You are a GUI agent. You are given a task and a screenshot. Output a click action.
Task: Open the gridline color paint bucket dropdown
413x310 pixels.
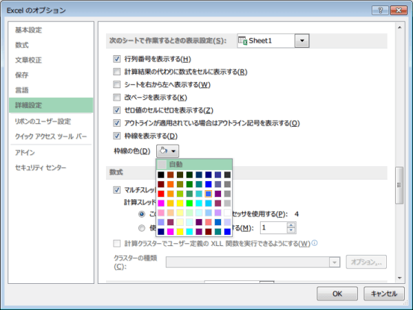coord(168,151)
